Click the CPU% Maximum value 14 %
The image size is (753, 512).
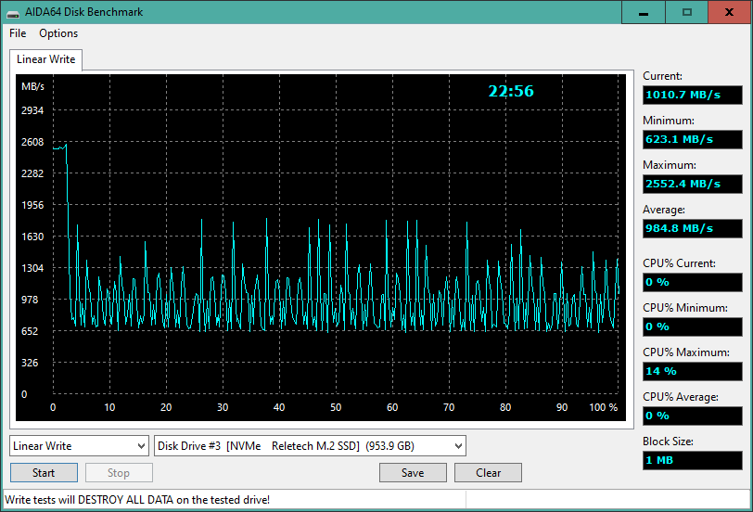pyautogui.click(x=693, y=371)
